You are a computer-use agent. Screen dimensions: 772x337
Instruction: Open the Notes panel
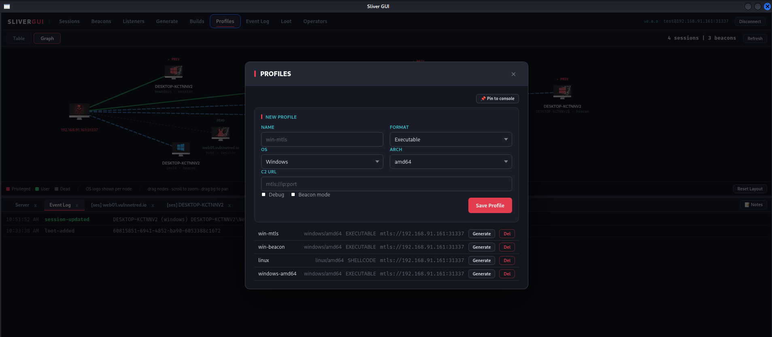click(754, 205)
